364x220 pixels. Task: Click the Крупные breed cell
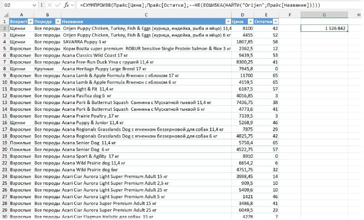pyautogui.click(x=47, y=68)
